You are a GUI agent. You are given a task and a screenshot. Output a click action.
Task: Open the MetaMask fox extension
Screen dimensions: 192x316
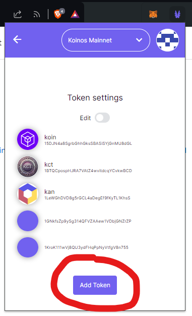pyautogui.click(x=153, y=14)
